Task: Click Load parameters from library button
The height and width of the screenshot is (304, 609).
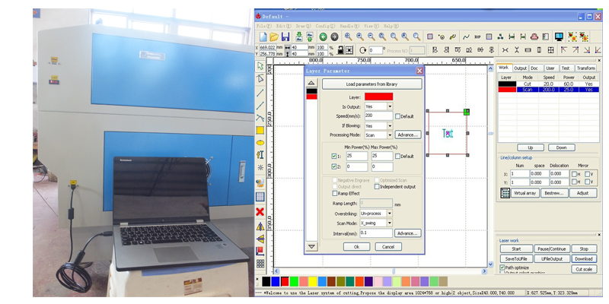Action: point(371,84)
